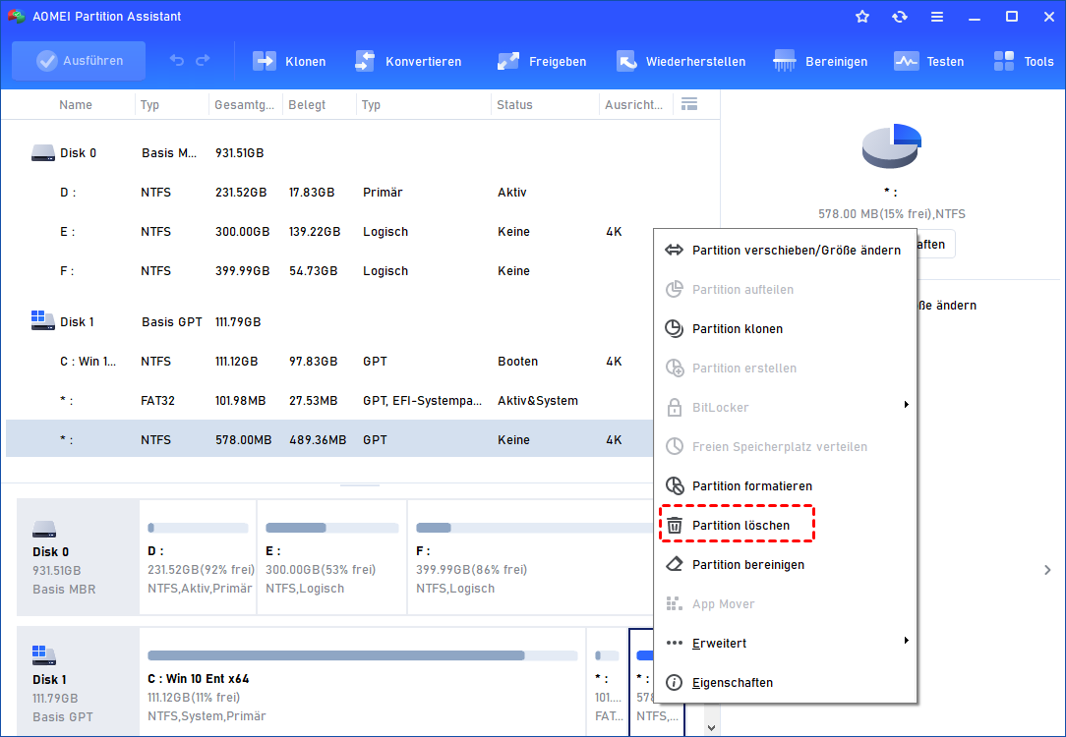This screenshot has width=1066, height=737.
Task: Choose Freien Speicherplatz verteilen menu entry
Action: point(785,447)
